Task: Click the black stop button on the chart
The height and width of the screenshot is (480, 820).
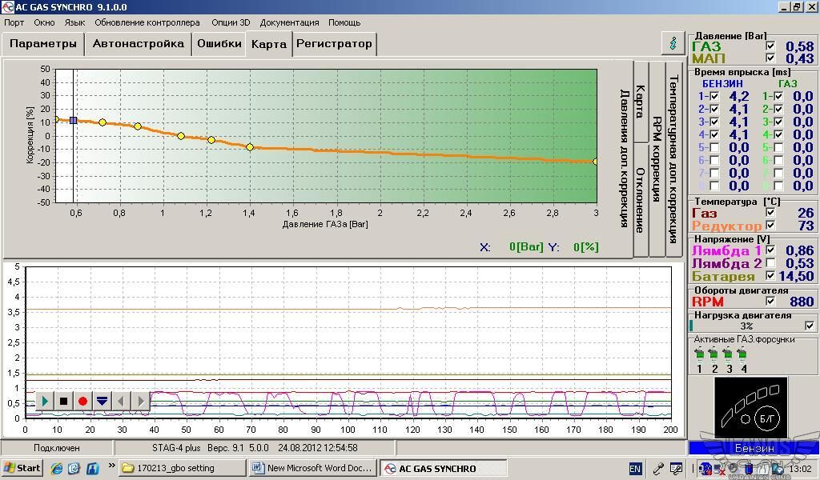Action: point(63,402)
